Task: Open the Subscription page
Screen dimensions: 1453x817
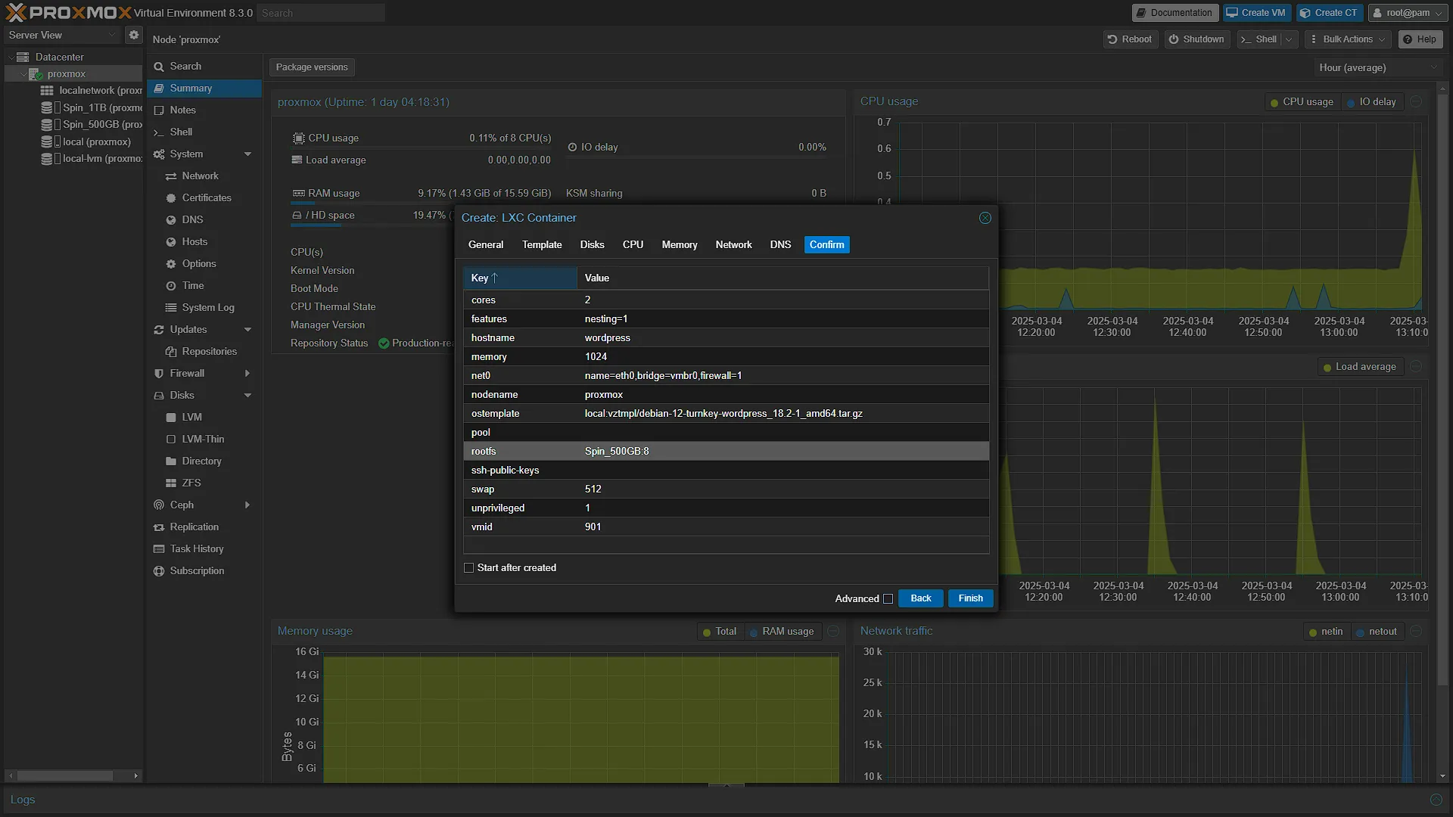Action: point(197,570)
